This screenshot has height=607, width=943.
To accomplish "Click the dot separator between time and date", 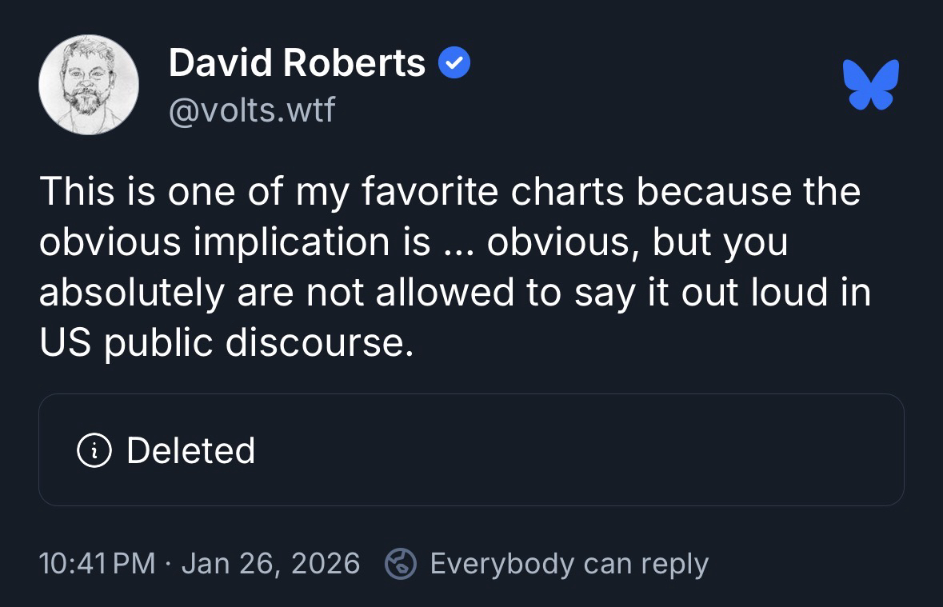I will 168,564.
